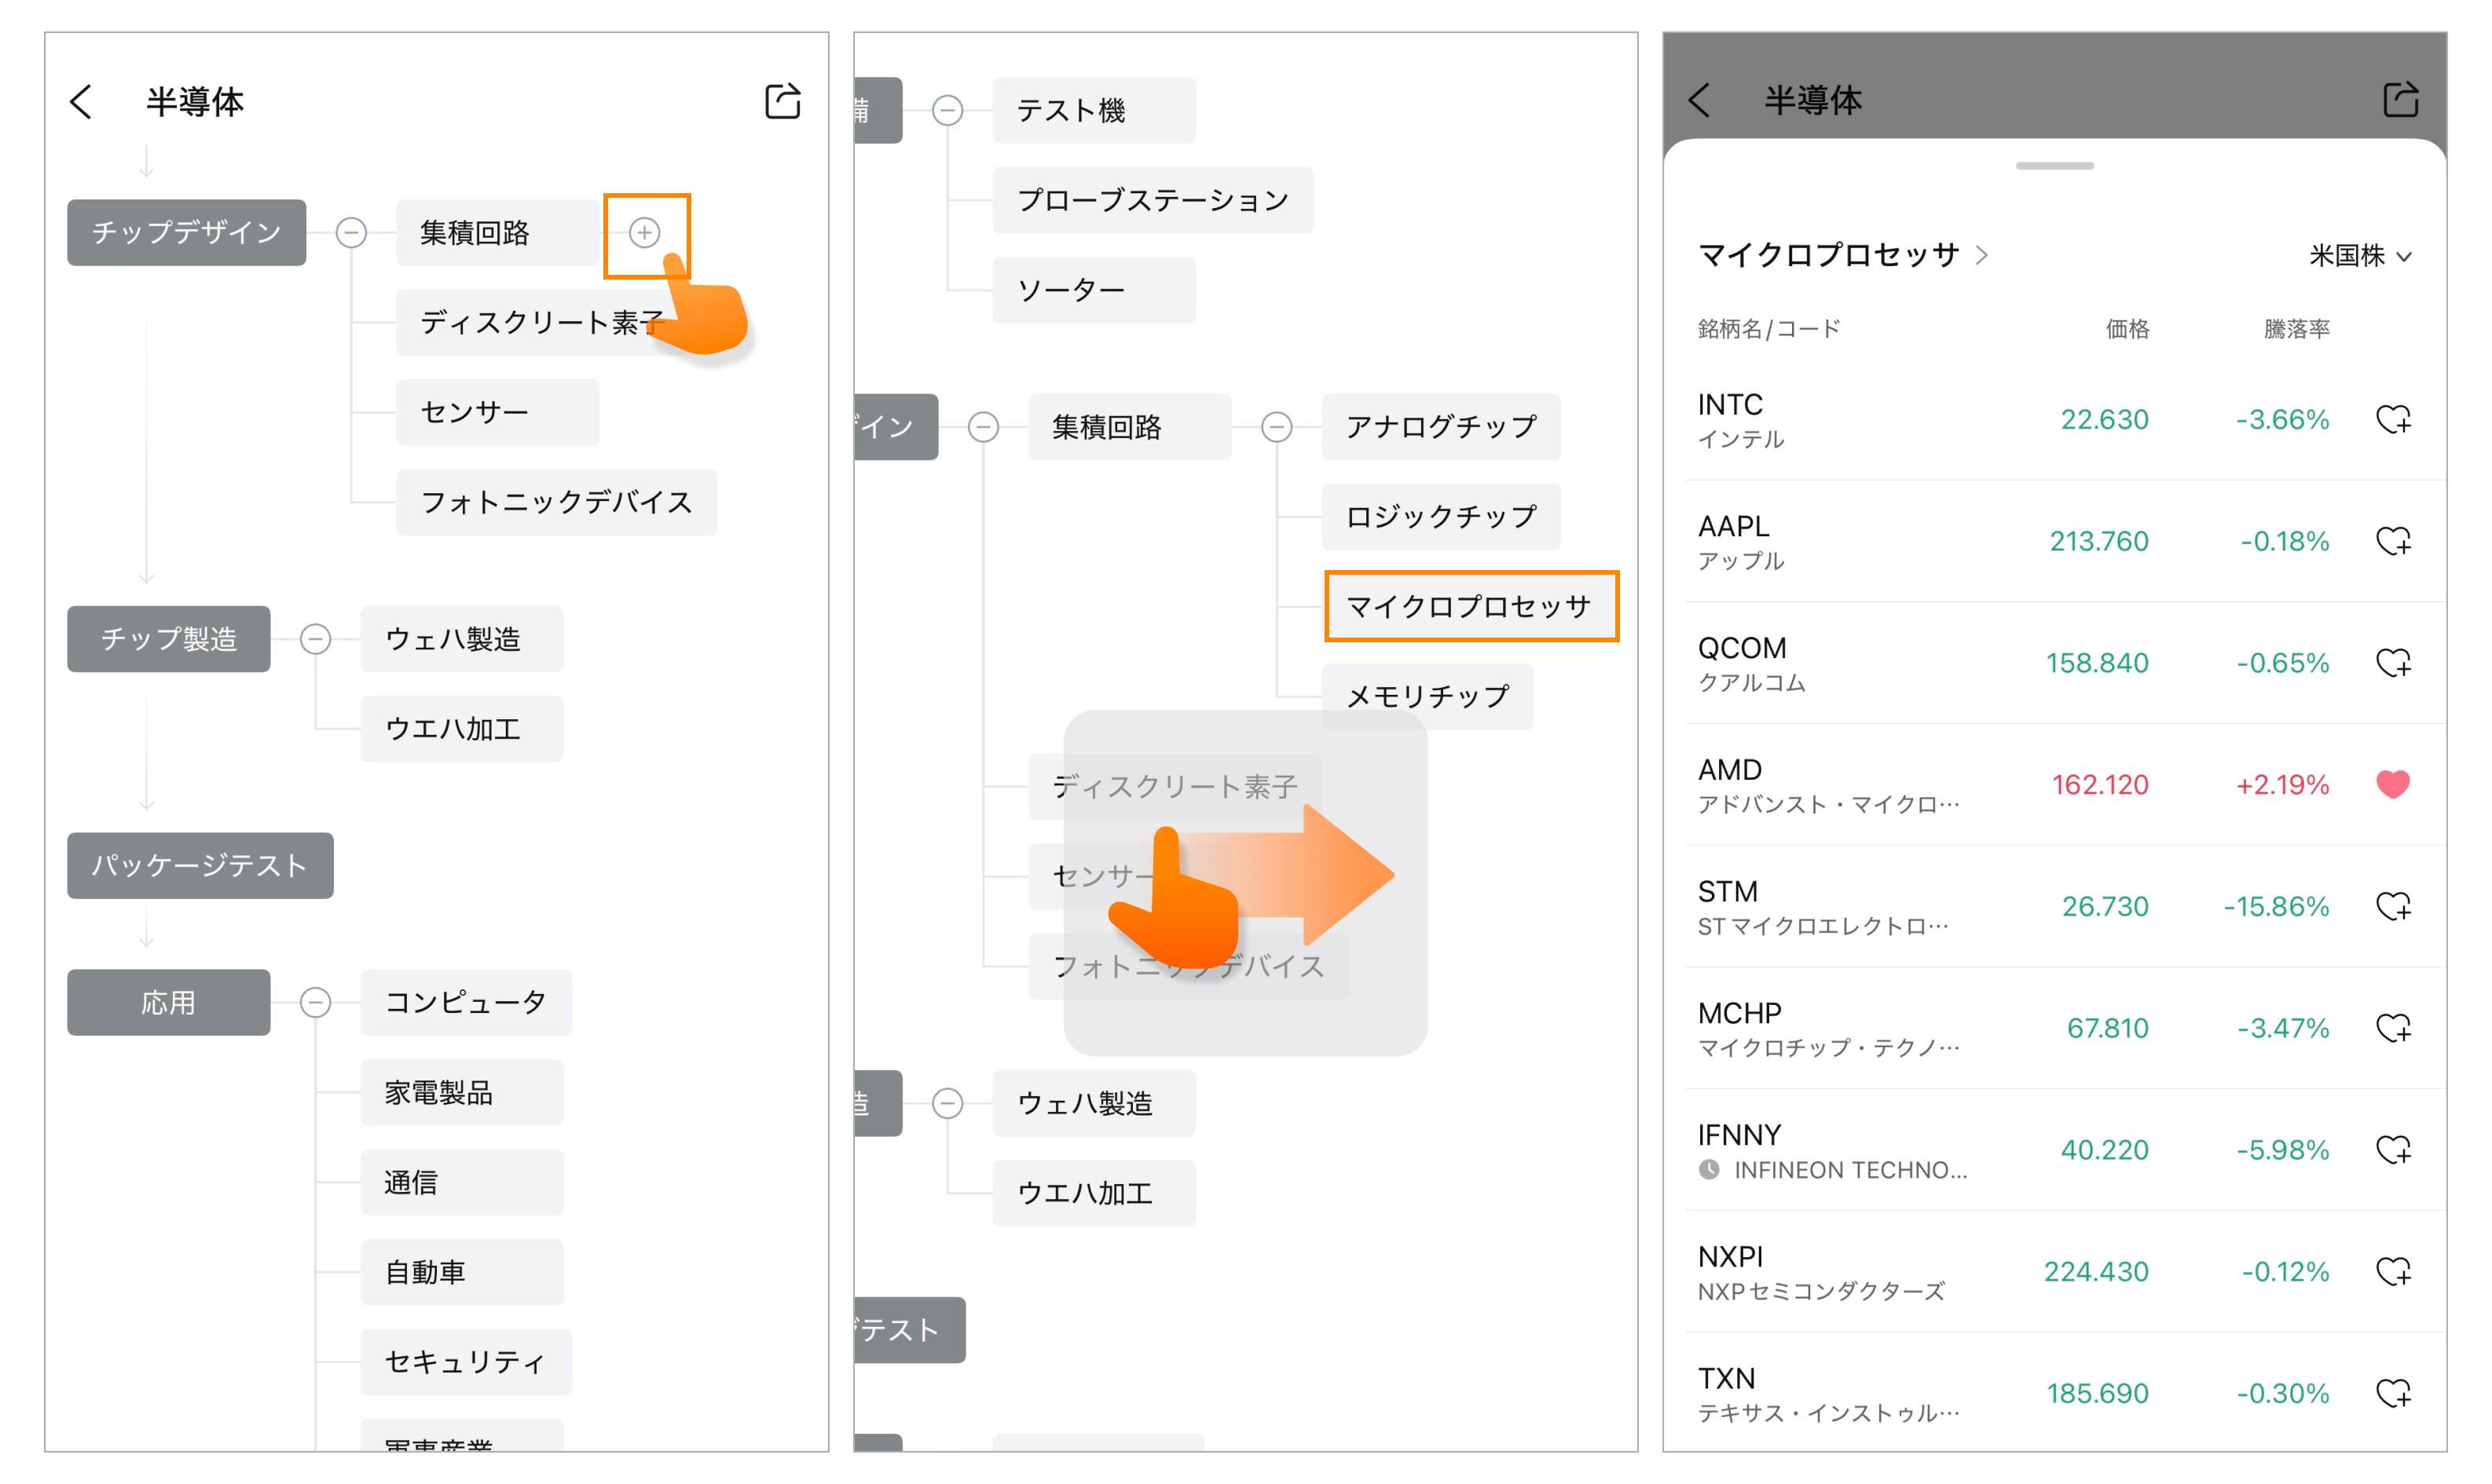Select フォトニックデバイス in left panel
The image size is (2492, 1484).
click(x=556, y=502)
